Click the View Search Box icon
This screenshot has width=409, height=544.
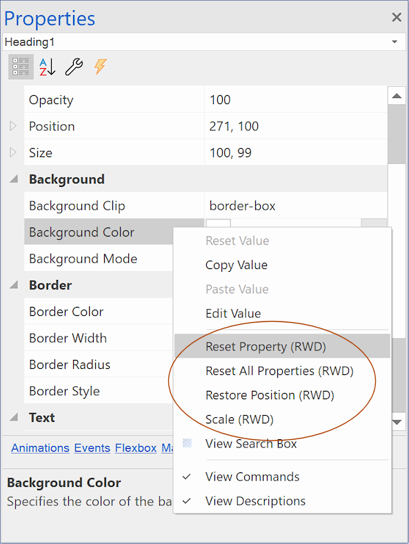(x=187, y=443)
